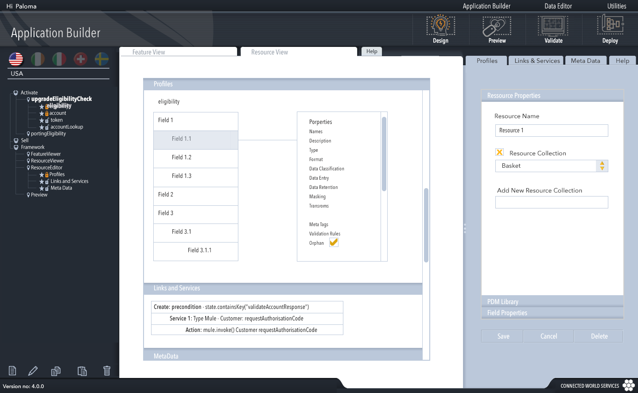
Task: Expand the PDM Library section
Action: tap(552, 301)
